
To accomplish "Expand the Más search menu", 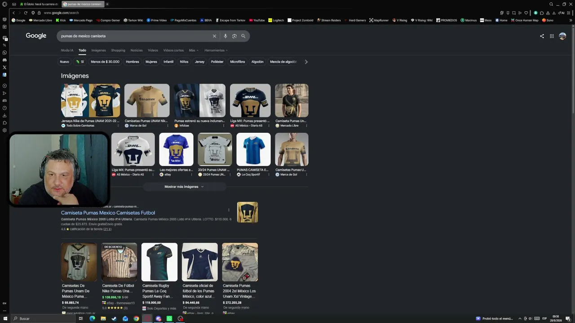I will click(x=194, y=50).
